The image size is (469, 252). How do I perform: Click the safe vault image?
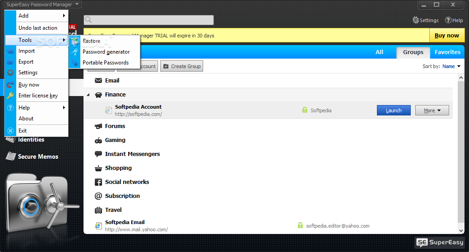(42, 204)
